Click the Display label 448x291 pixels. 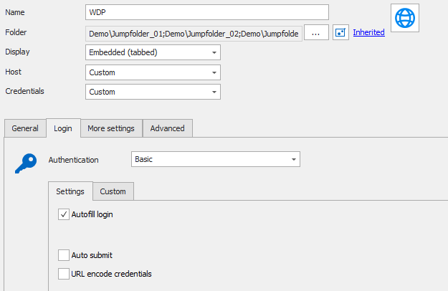click(17, 52)
